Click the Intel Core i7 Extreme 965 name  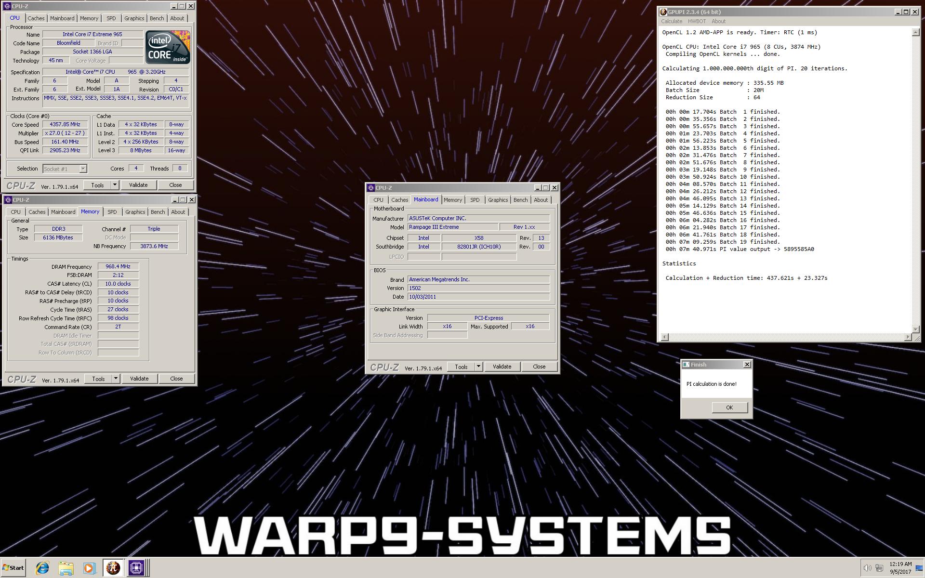[92, 34]
